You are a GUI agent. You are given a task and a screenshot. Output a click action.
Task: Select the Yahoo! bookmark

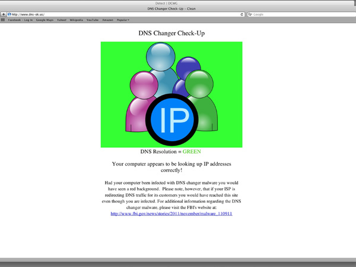coord(61,20)
